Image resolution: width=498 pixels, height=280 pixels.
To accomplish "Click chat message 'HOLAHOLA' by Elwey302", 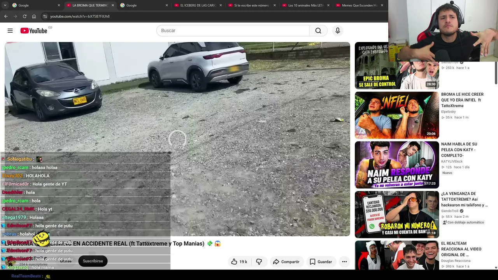I will tap(37, 176).
